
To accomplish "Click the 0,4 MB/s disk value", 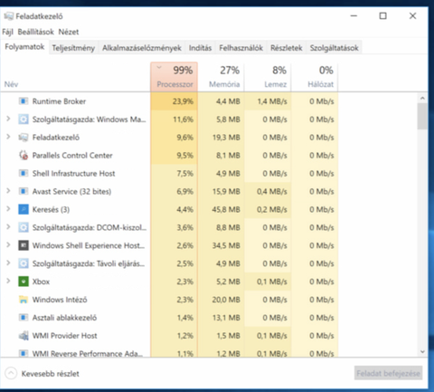I will (272, 191).
